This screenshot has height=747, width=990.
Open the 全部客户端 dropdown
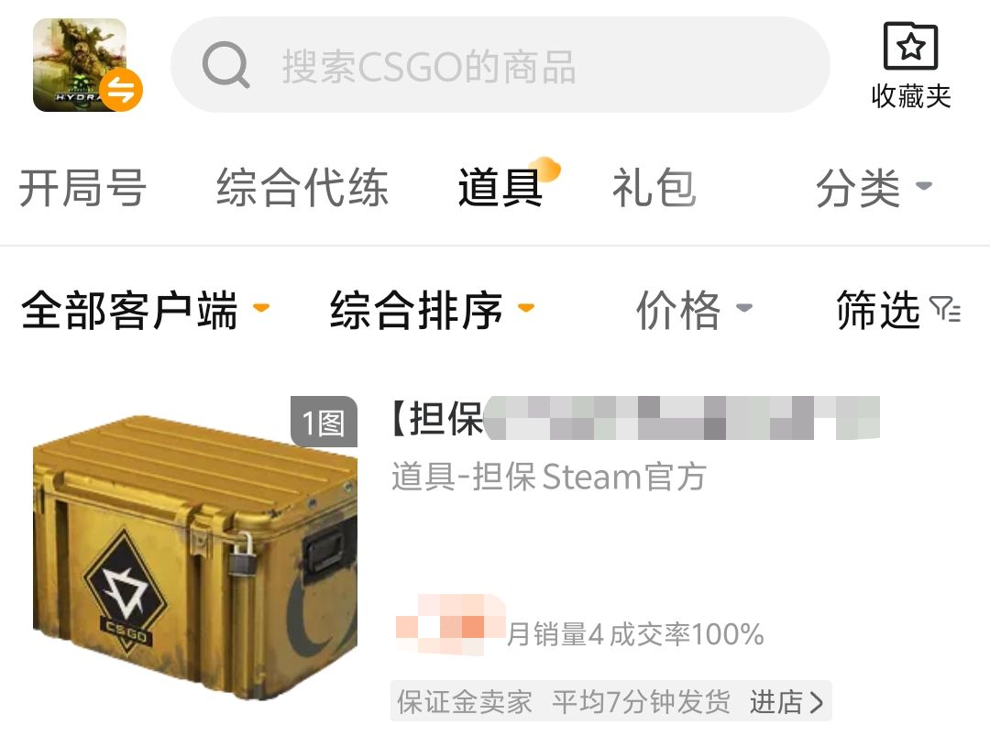click(145, 310)
